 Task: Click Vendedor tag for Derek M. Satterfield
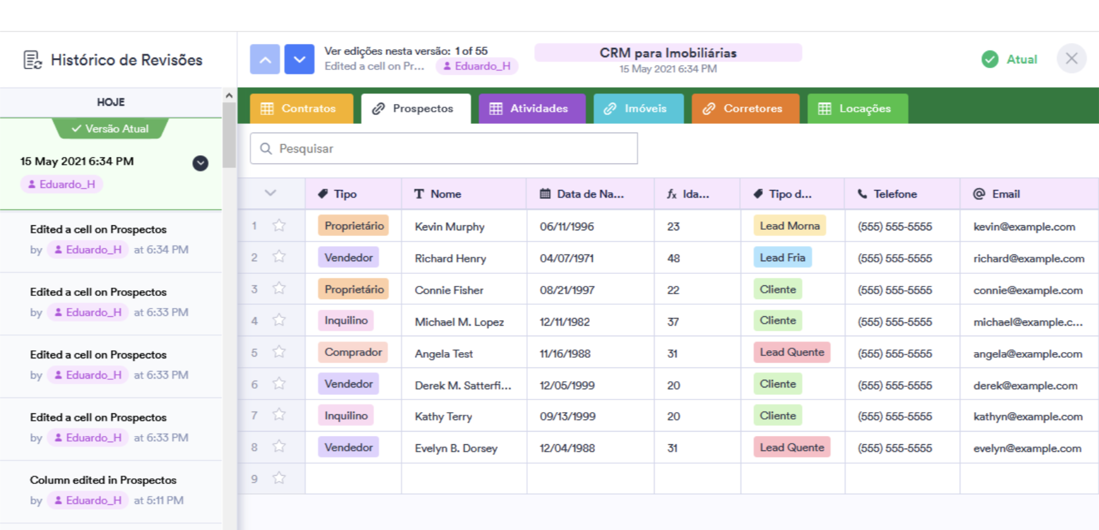(x=349, y=384)
